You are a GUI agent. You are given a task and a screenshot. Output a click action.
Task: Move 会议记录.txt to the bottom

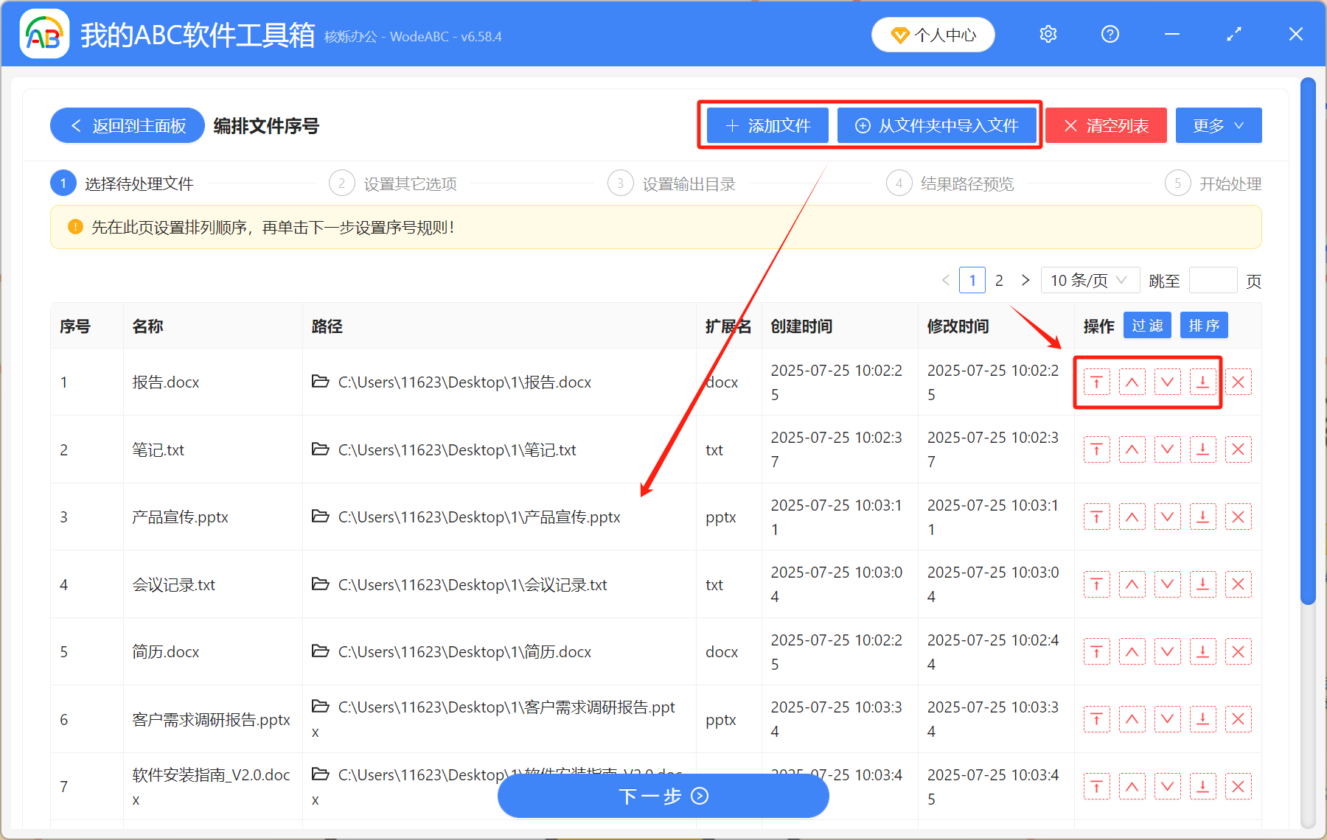(x=1202, y=584)
